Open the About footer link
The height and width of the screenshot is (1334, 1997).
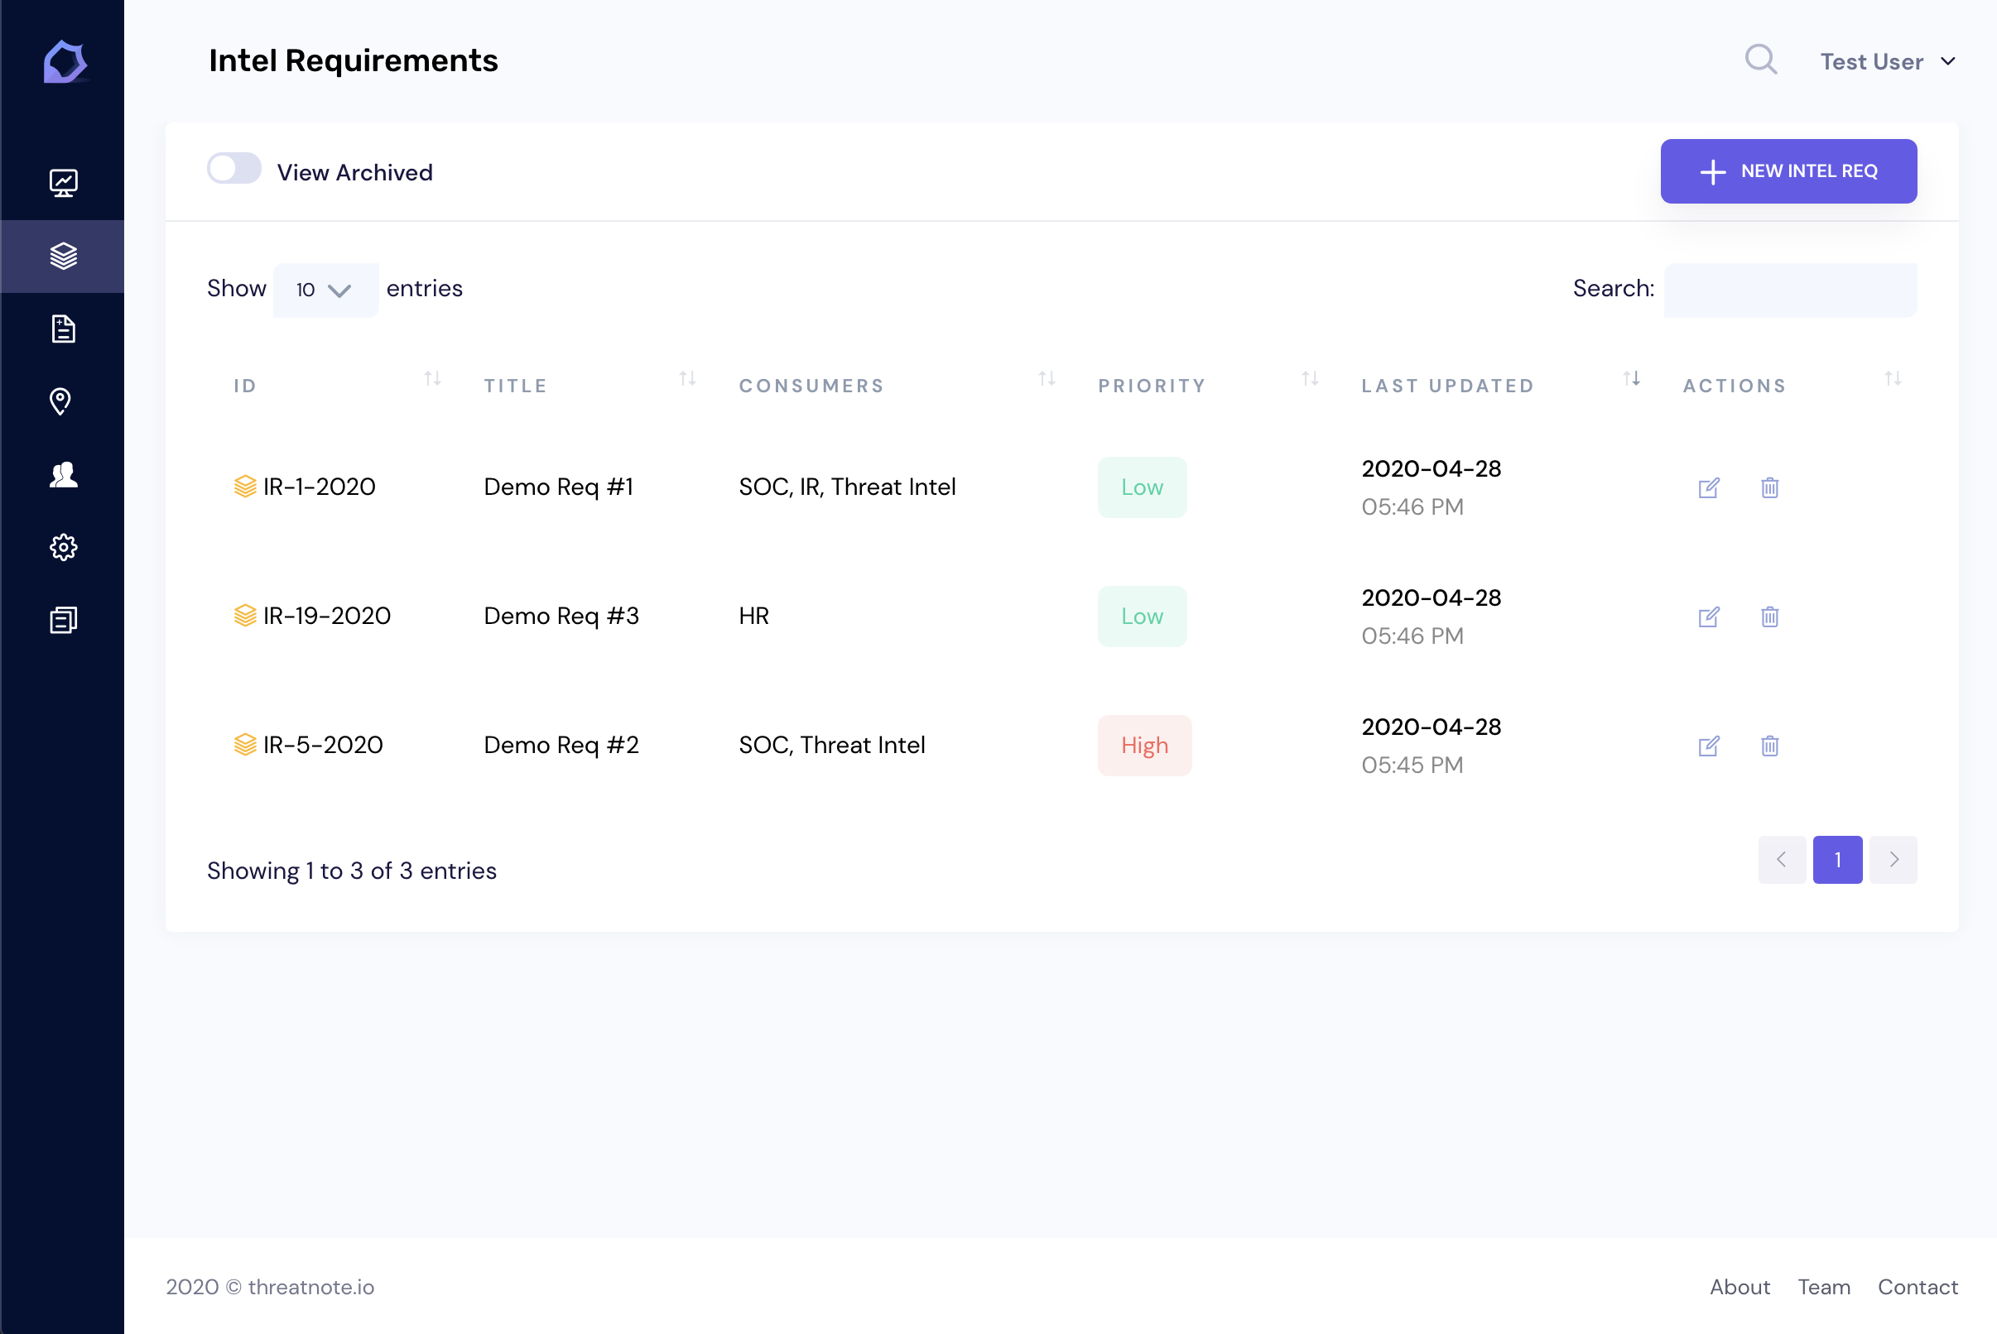(x=1739, y=1286)
